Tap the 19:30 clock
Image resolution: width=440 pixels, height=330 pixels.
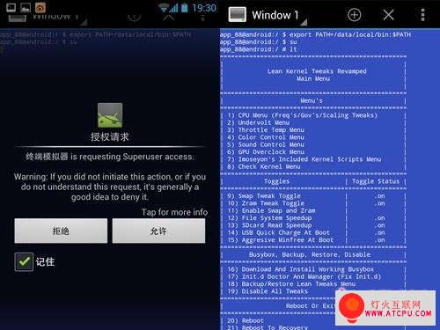(204, 8)
